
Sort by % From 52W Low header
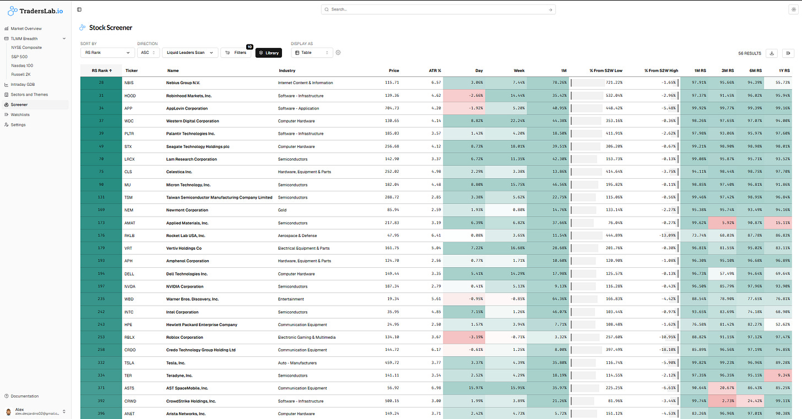point(606,70)
